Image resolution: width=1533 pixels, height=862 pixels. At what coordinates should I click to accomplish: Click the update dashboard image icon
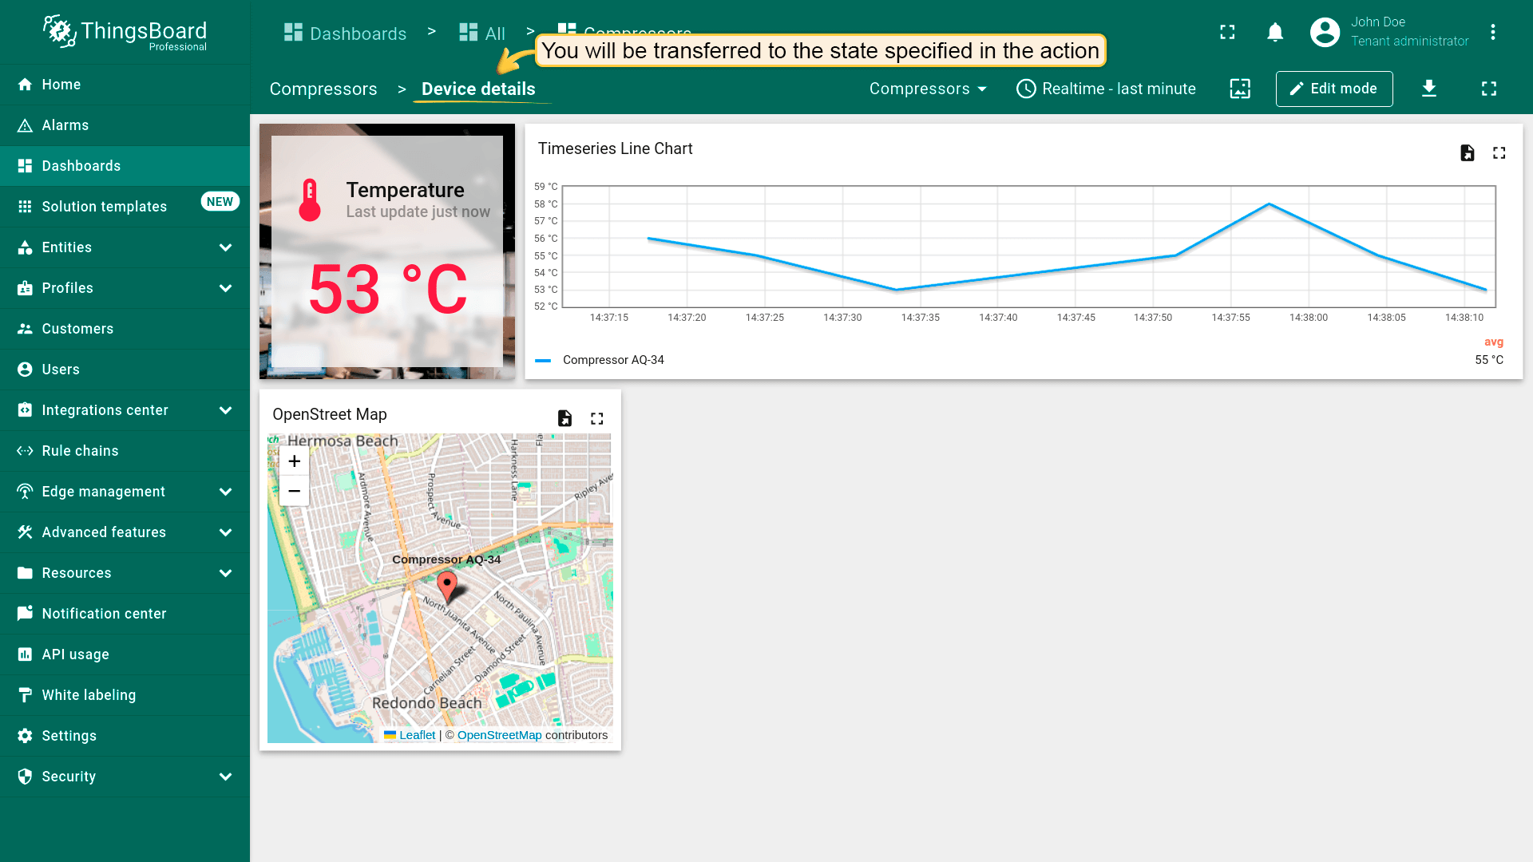(x=1240, y=89)
